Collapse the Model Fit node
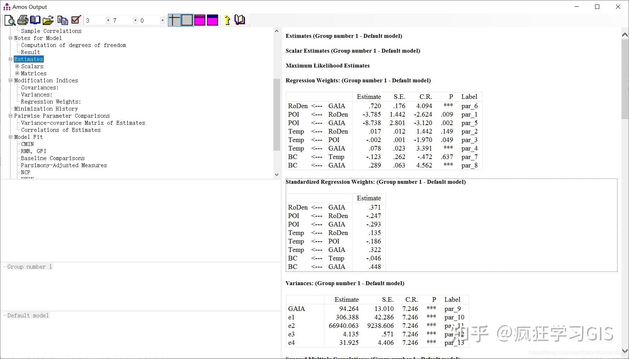Screen dimensions: 629x359 (x=11, y=137)
